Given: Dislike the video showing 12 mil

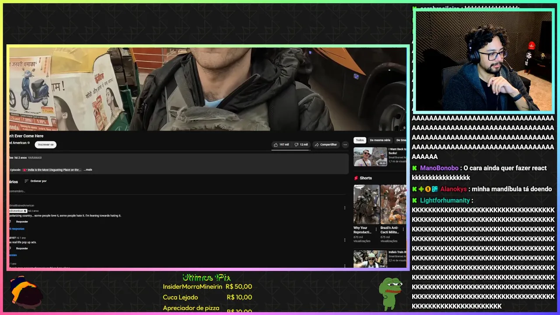Looking at the screenshot, I should pyautogui.click(x=301, y=144).
